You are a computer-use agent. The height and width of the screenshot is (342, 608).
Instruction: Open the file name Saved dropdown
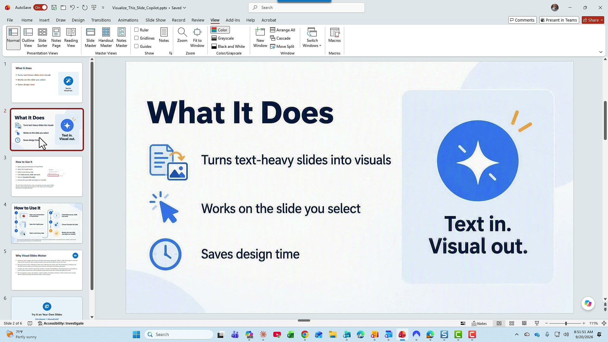(179, 8)
